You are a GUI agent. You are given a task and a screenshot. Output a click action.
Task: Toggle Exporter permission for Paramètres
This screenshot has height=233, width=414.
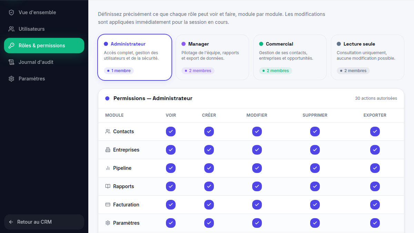[375, 223]
